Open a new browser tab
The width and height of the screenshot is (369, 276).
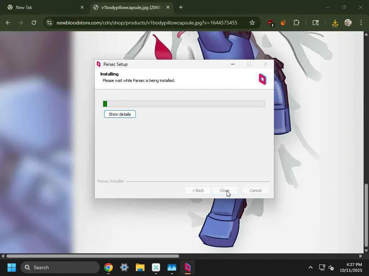[181, 8]
